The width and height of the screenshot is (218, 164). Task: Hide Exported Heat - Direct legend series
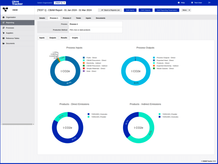point(165,60)
